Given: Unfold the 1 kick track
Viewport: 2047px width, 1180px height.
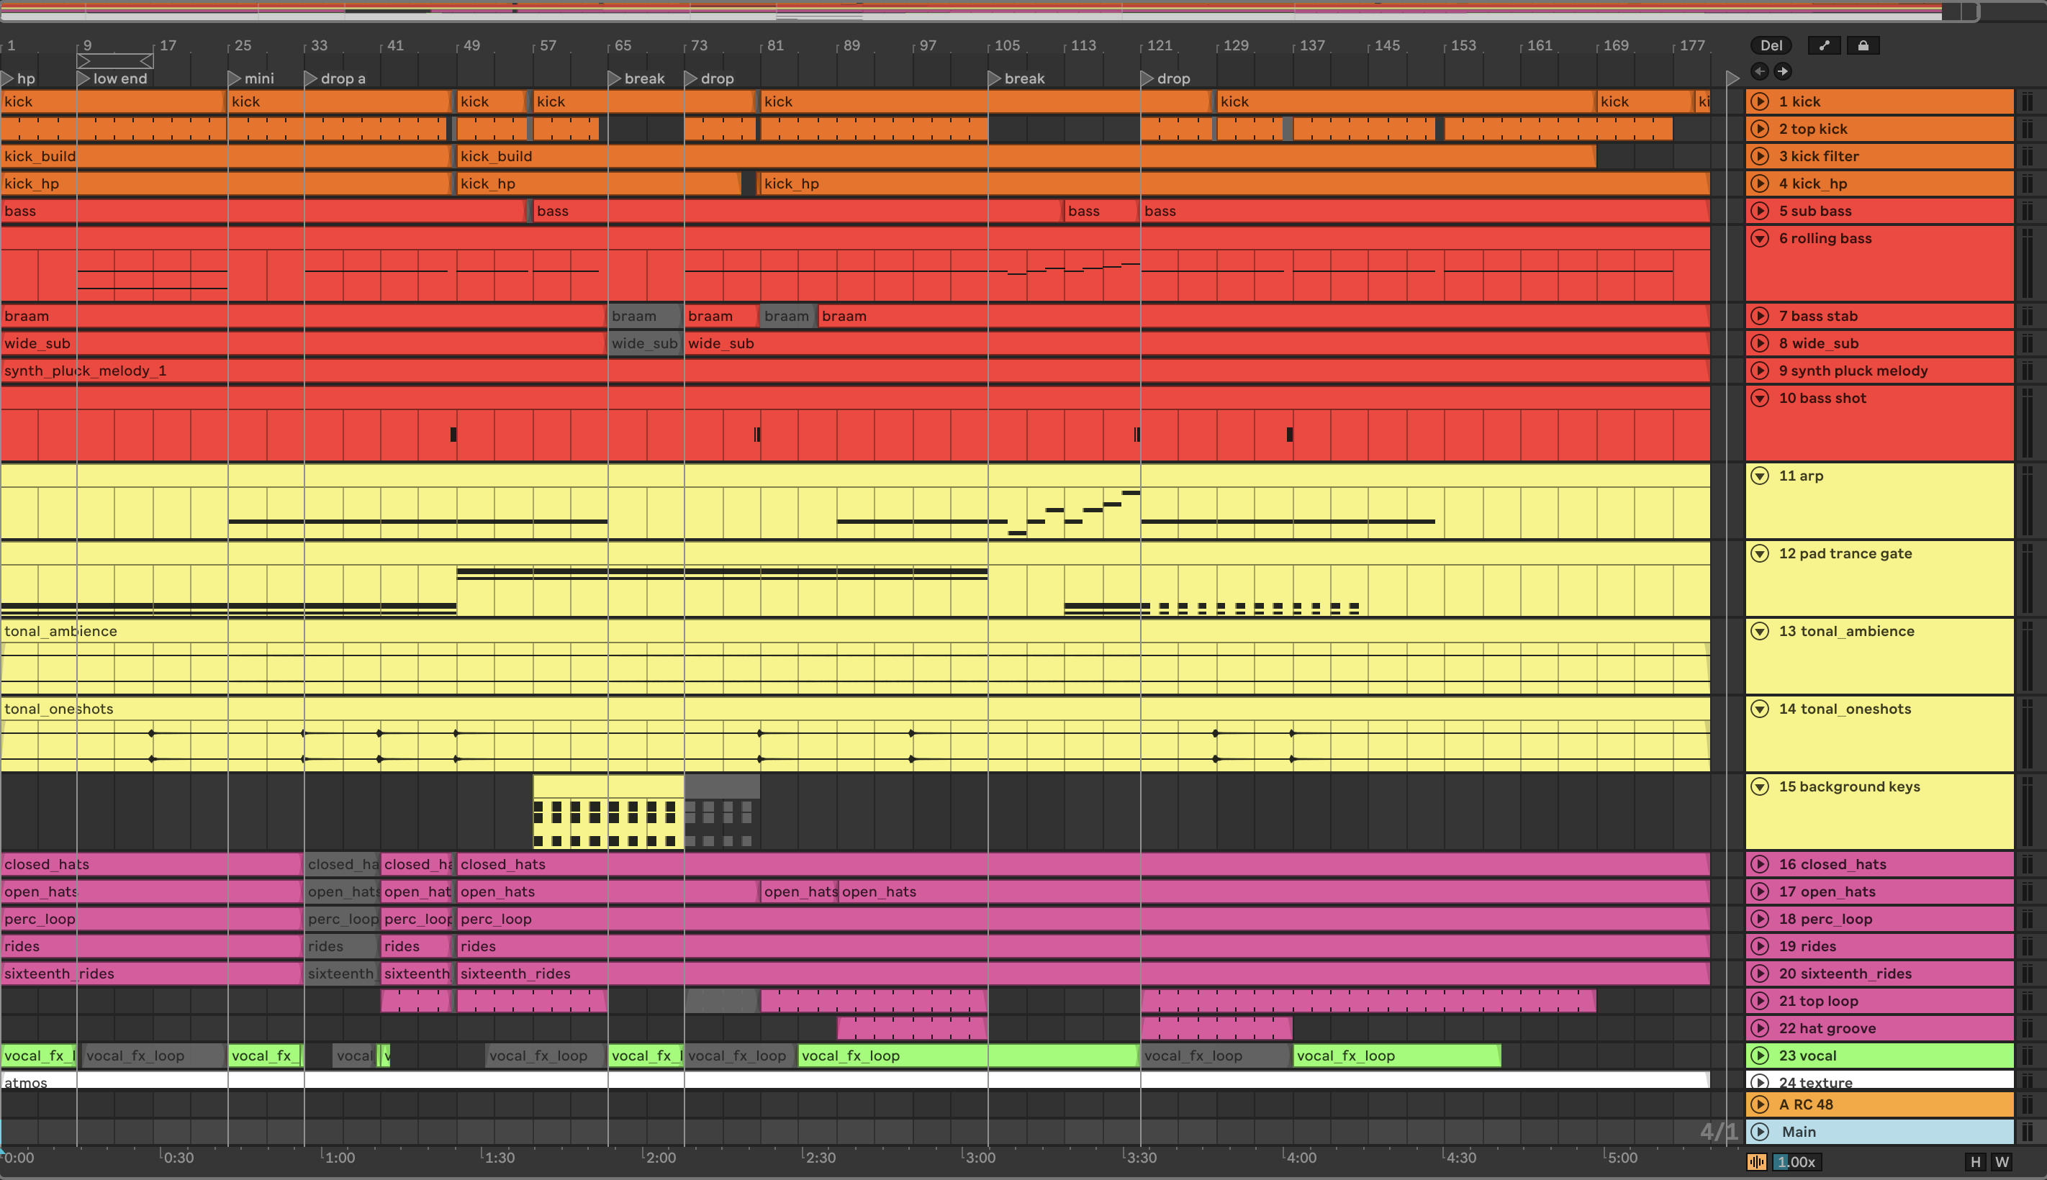Looking at the screenshot, I should point(1759,101).
